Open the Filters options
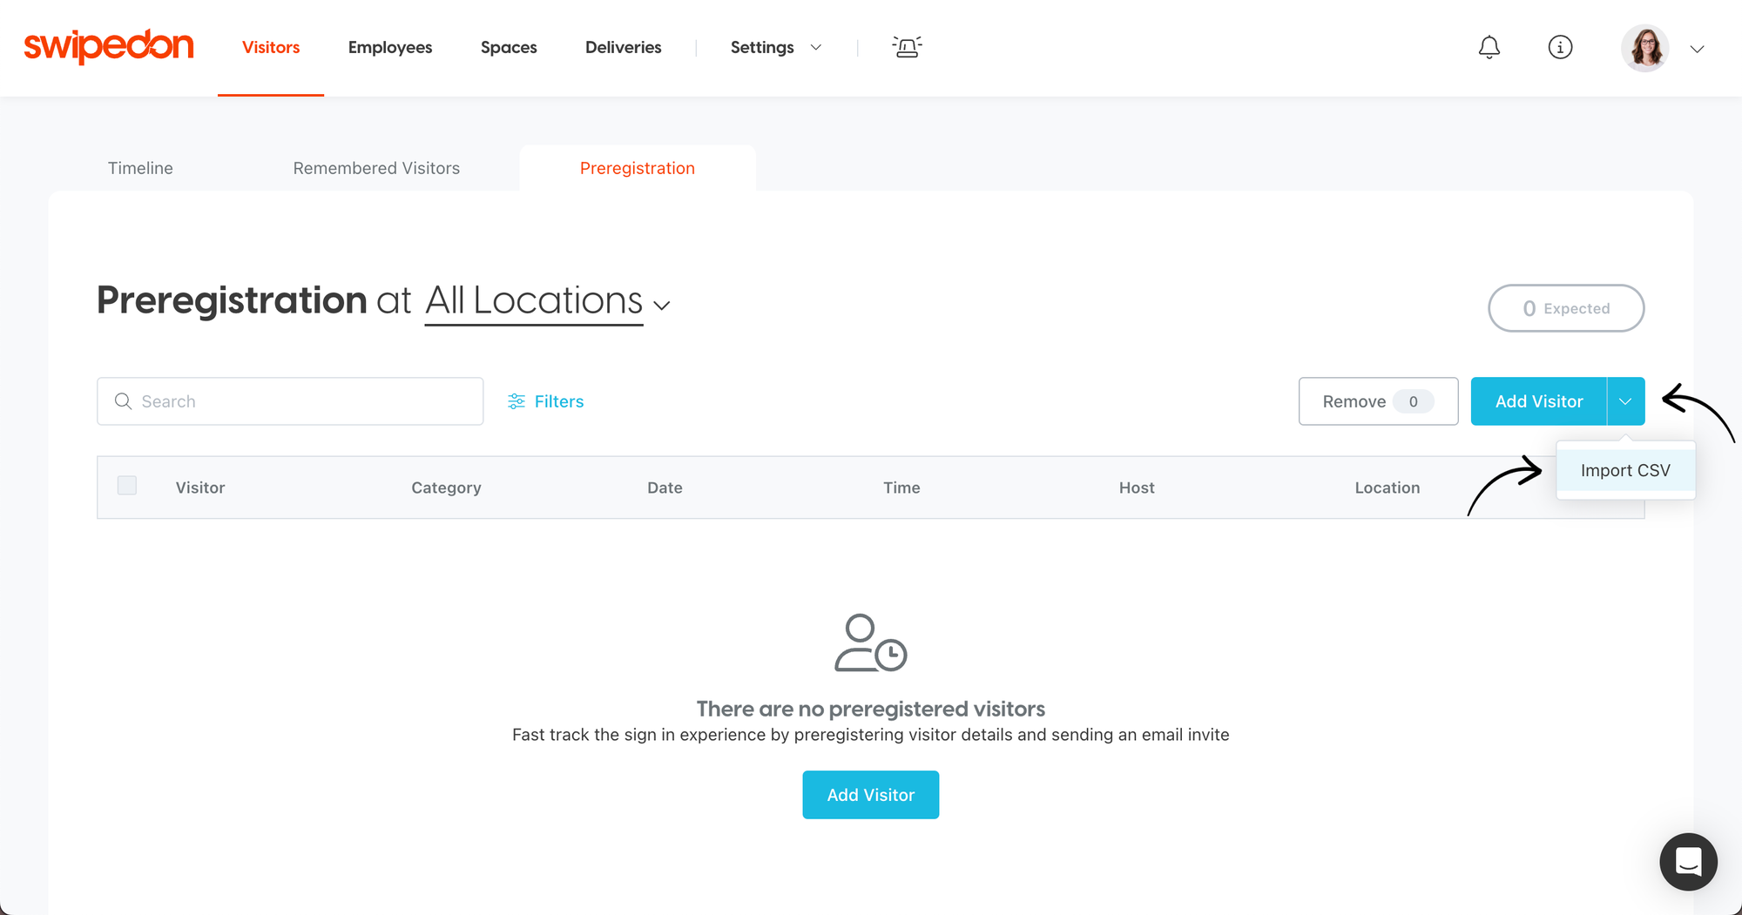1742x915 pixels. coord(545,401)
